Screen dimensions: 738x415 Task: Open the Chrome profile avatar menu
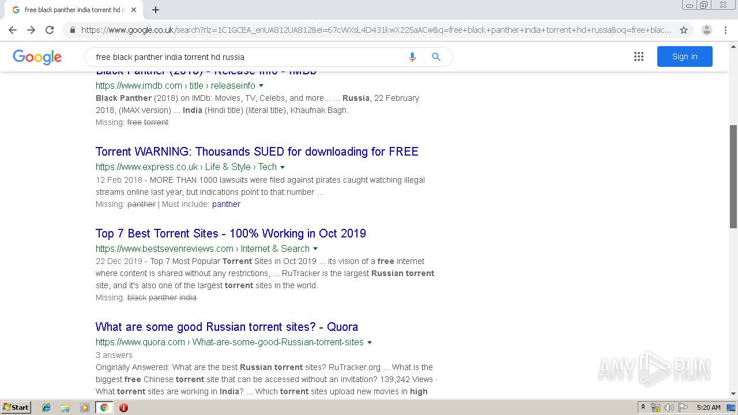(707, 30)
